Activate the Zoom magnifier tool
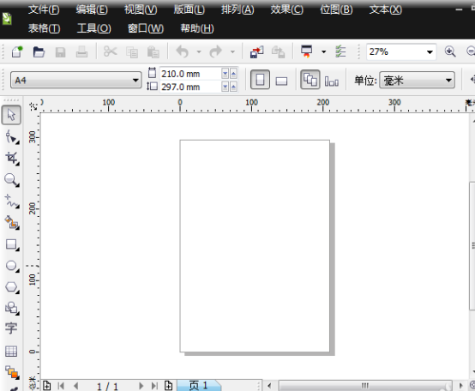Image resolution: width=475 pixels, height=391 pixels. (12, 180)
